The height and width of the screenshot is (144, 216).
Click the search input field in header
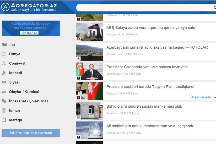(146, 7)
